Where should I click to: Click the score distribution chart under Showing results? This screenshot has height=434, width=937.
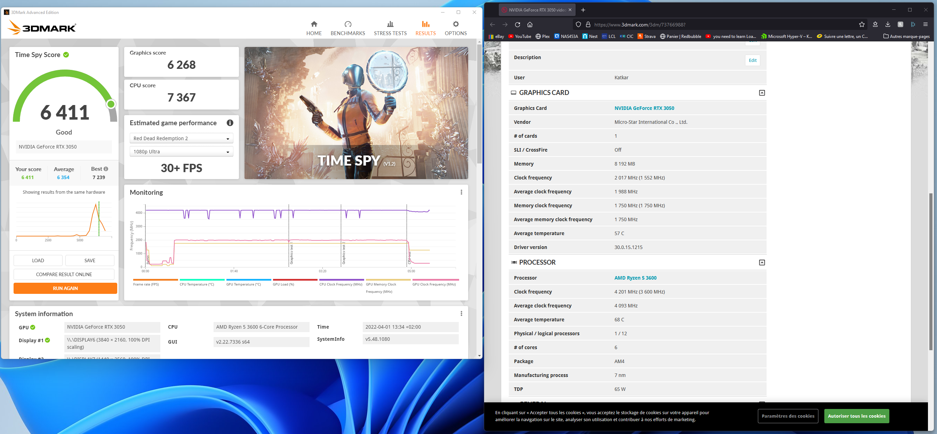pos(64,220)
